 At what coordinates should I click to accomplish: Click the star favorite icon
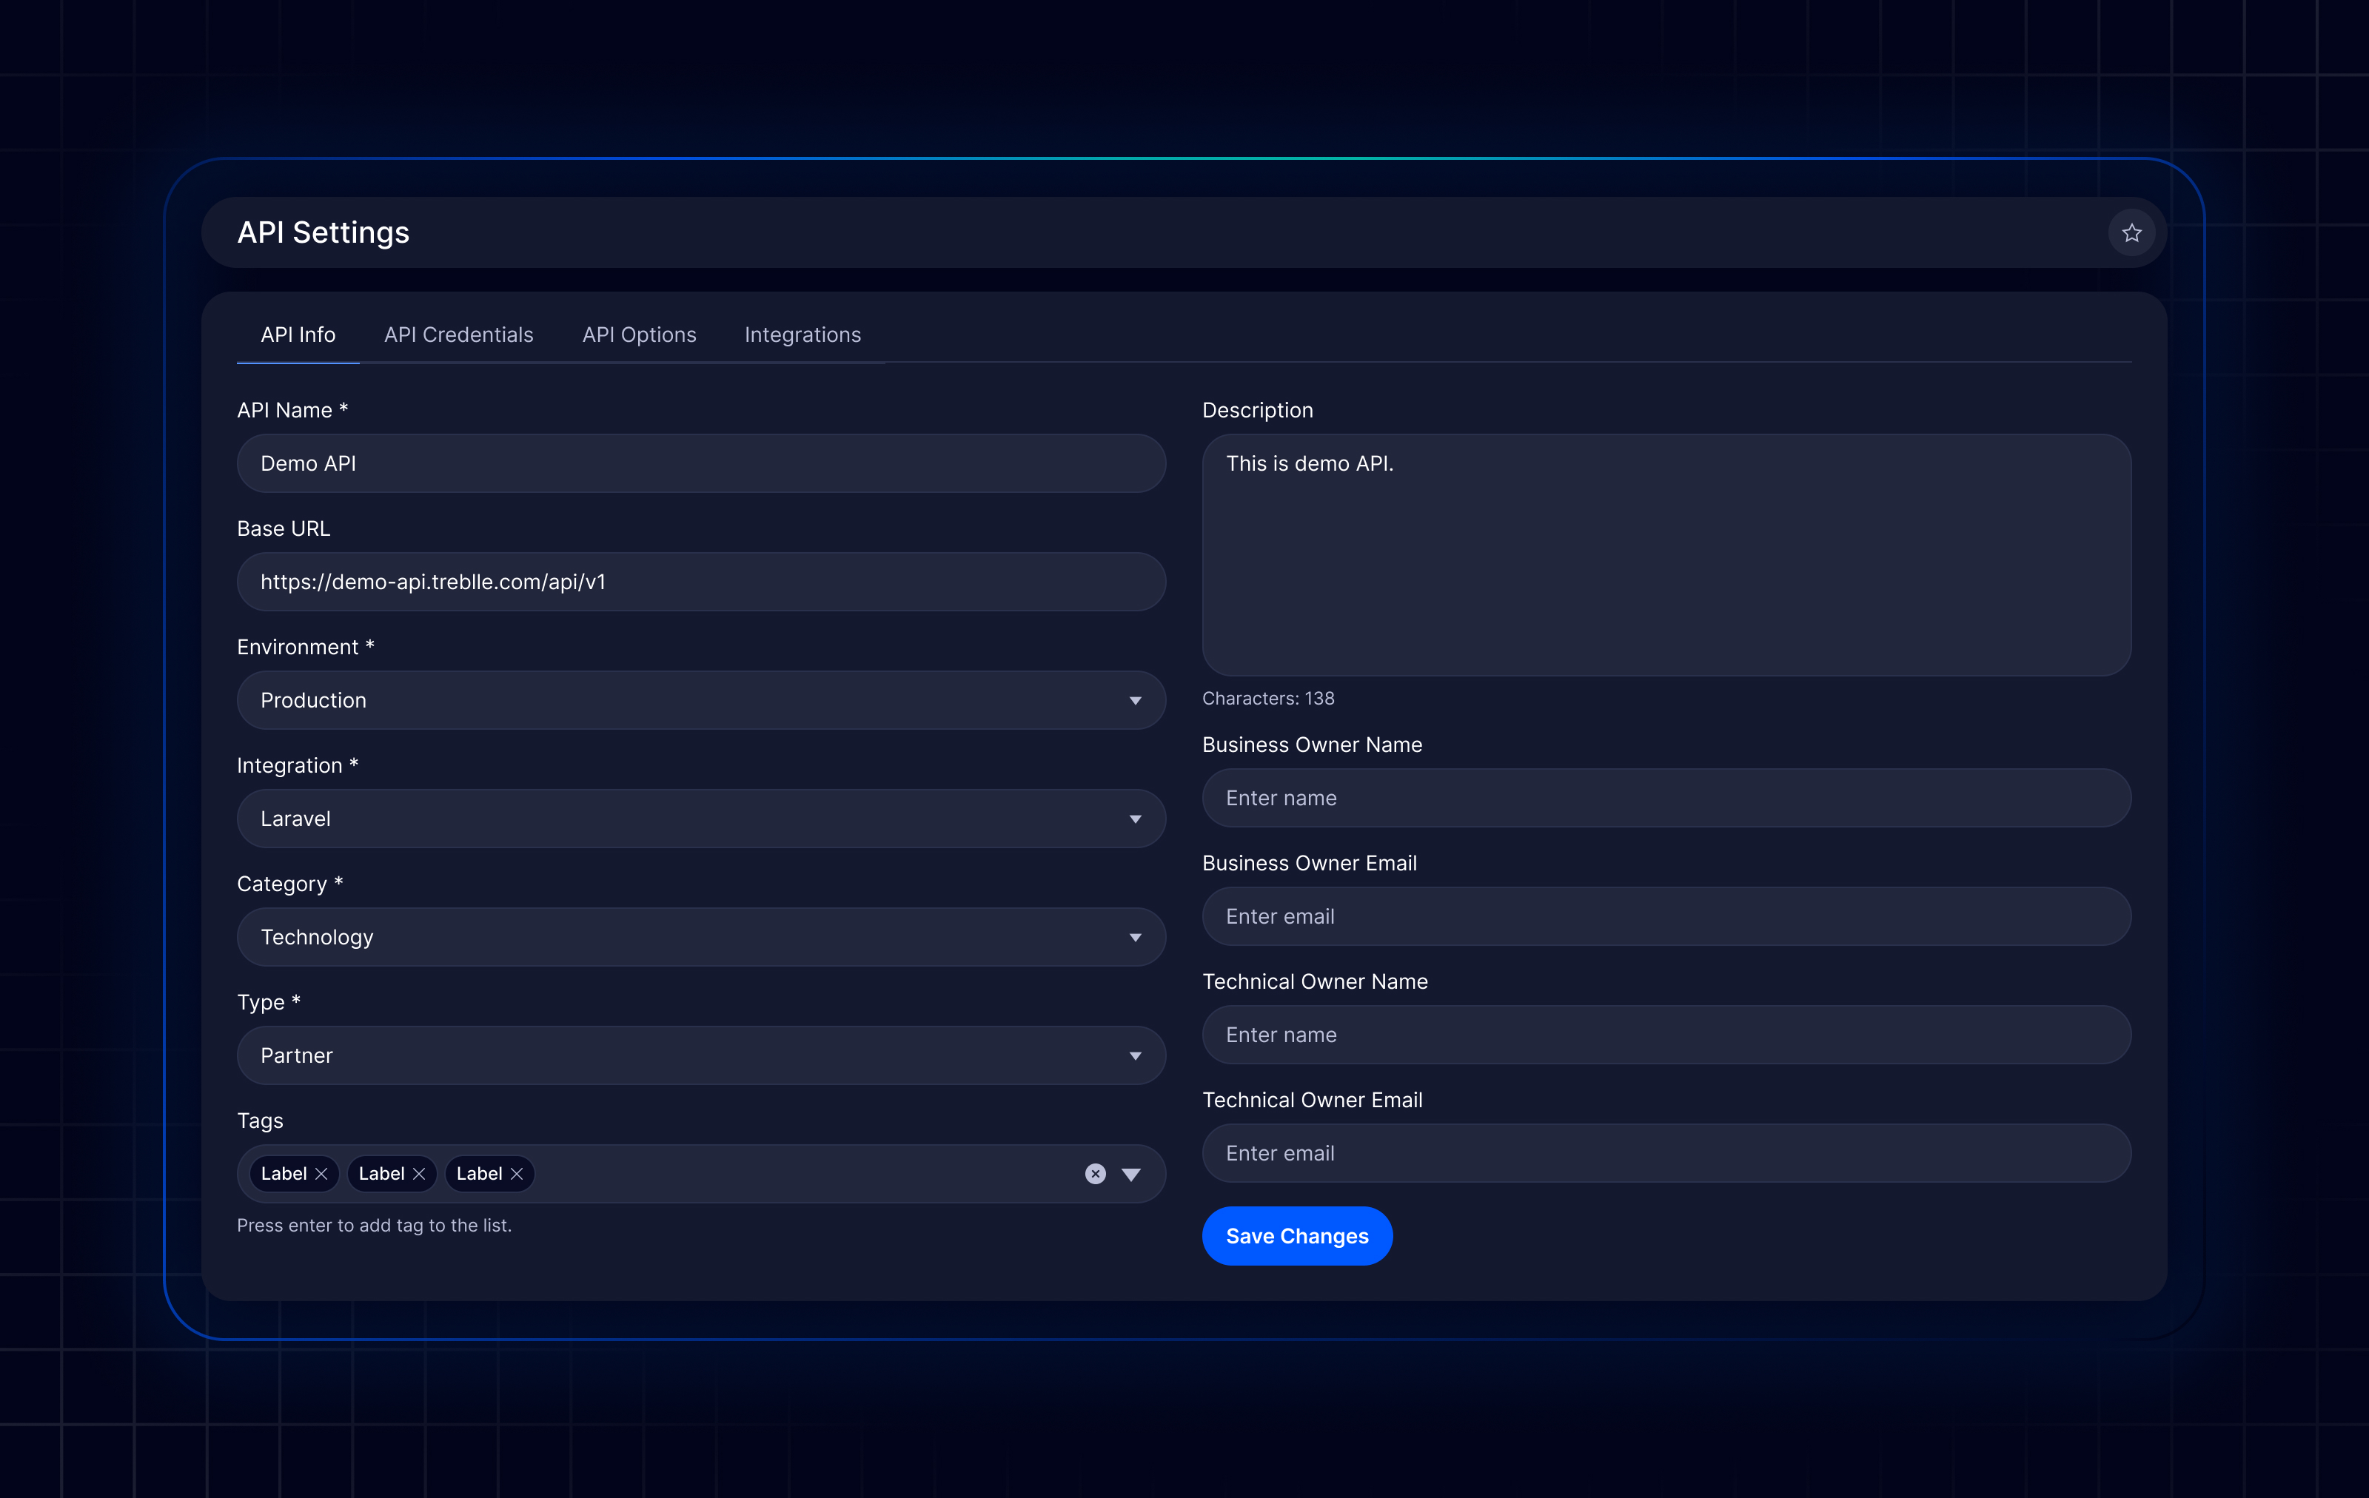click(2131, 233)
